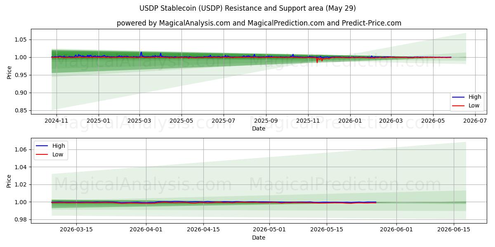Click the bottom chart y-axis value 1.04
495x247 pixels.
point(21,167)
